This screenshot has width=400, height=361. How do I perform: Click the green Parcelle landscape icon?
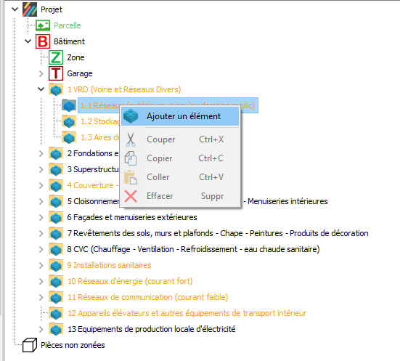43,25
